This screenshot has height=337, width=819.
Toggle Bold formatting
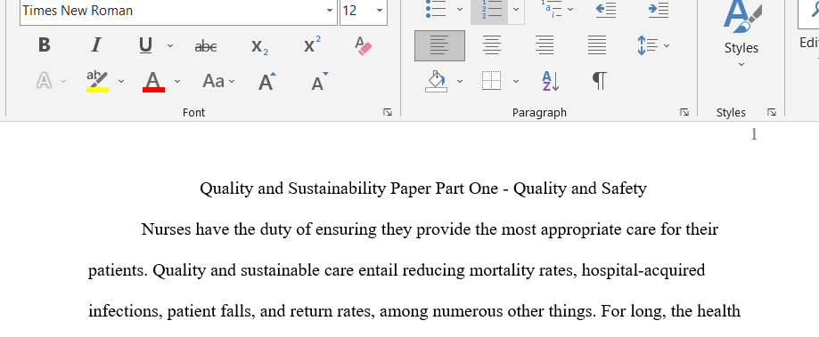point(45,45)
